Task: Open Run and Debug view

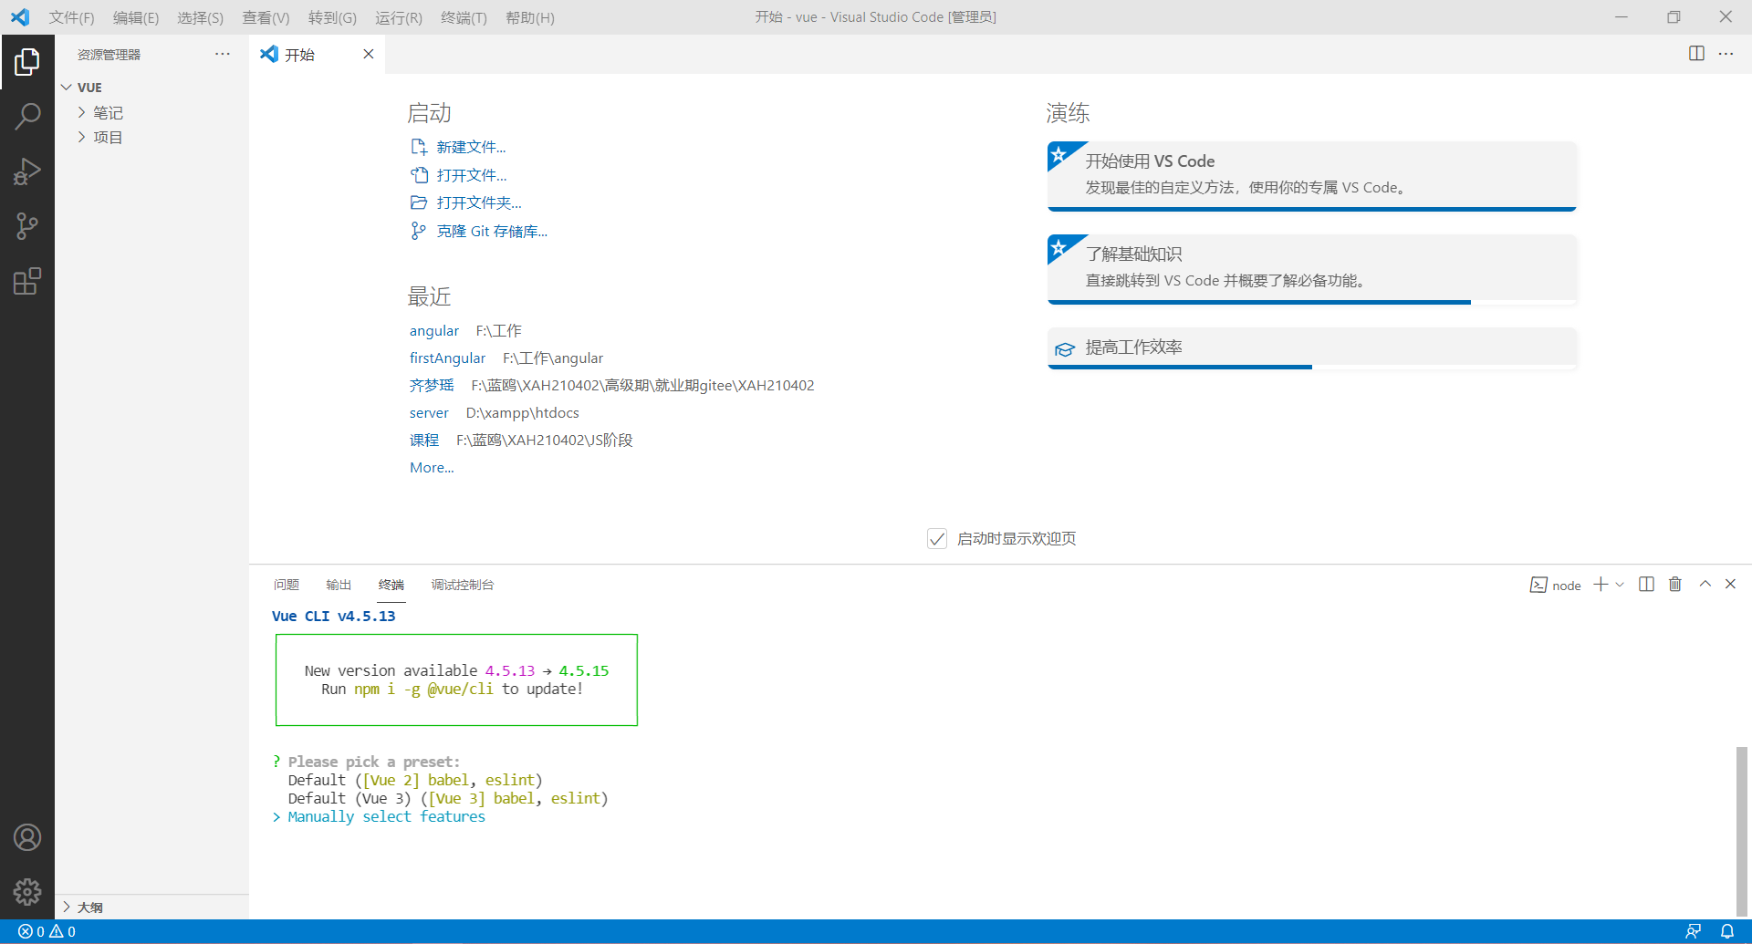Action: pyautogui.click(x=27, y=171)
